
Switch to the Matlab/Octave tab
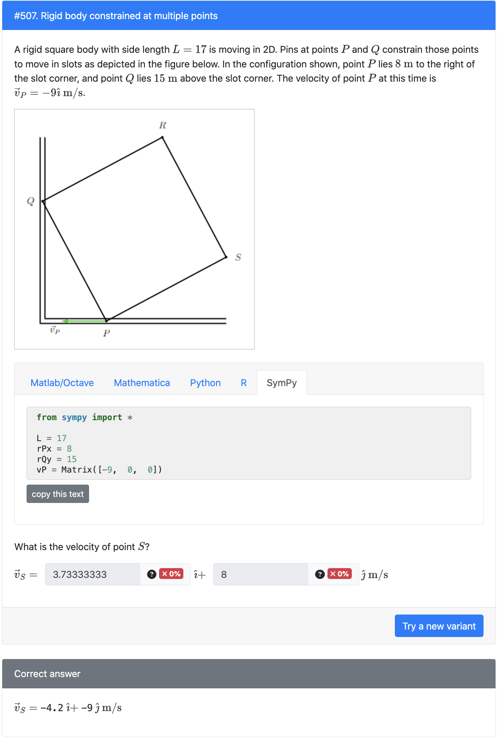click(62, 383)
